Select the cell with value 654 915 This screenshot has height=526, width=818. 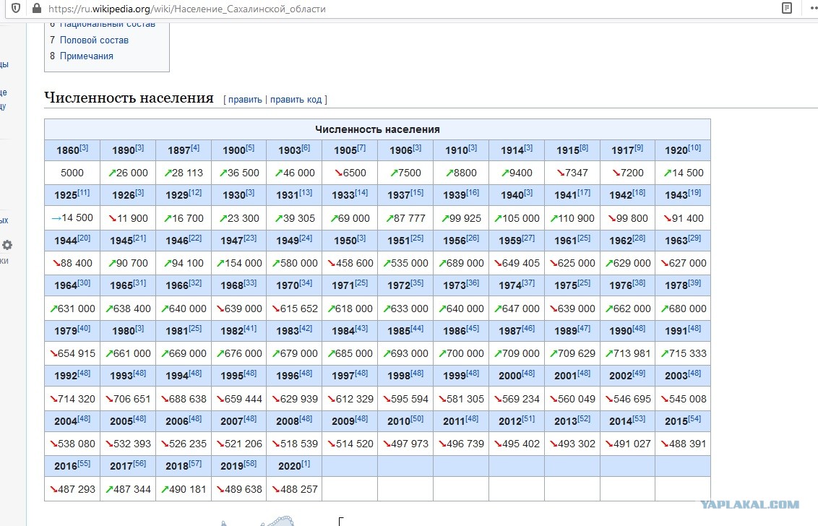pos(72,353)
